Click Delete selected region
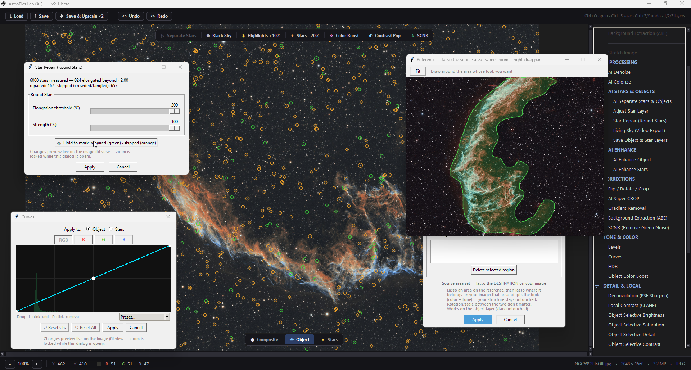 [494, 270]
